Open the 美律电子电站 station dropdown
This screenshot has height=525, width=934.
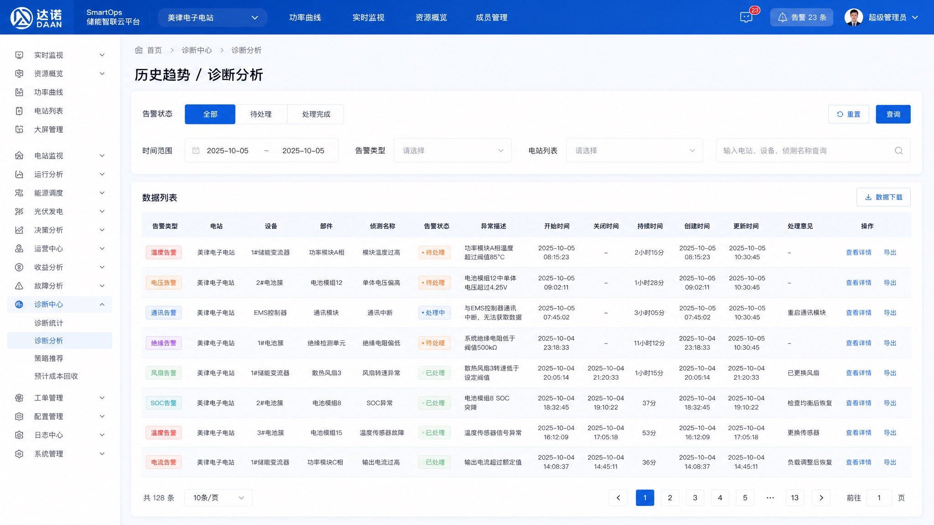click(213, 18)
